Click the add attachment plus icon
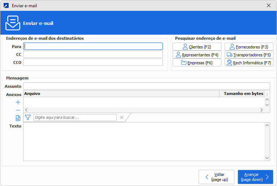The width and height of the screenshot is (277, 186). tap(18, 102)
